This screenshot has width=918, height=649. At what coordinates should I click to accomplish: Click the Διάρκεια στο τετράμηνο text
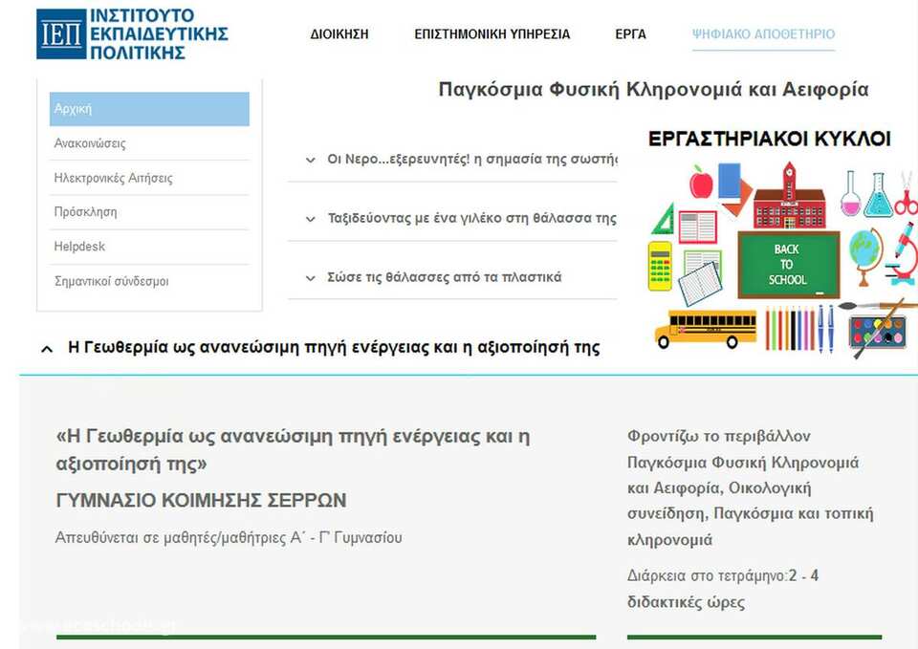coord(723,589)
